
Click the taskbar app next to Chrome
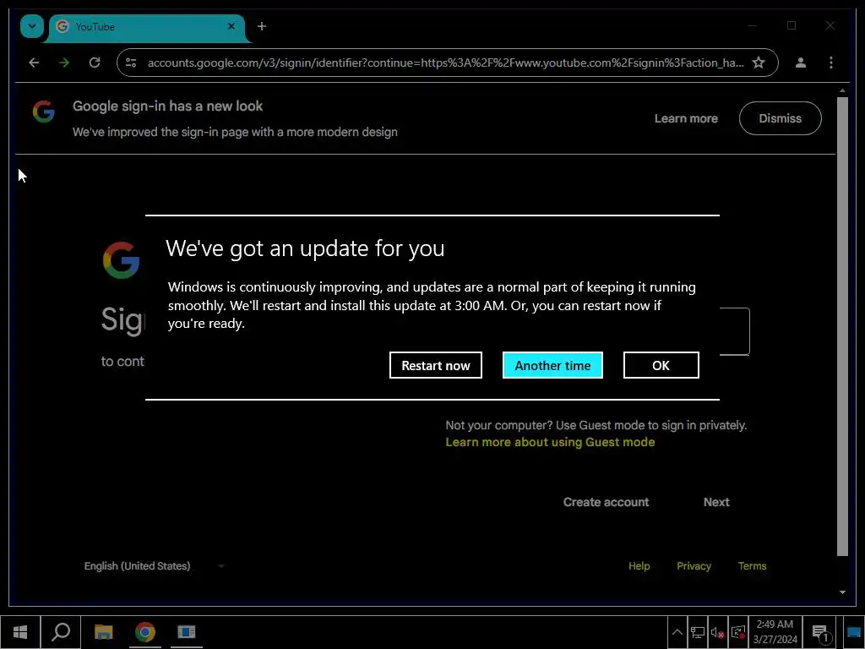(187, 632)
